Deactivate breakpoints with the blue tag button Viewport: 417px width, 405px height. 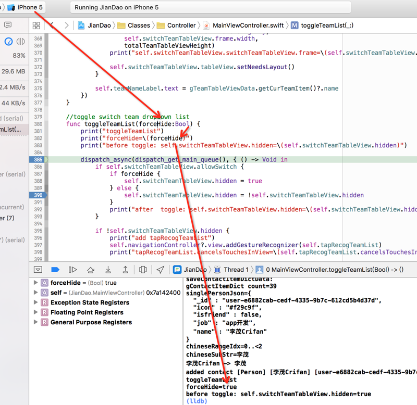click(x=55, y=270)
